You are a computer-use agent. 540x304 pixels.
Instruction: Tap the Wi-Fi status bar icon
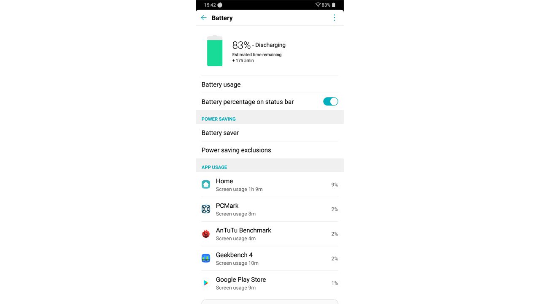point(318,5)
